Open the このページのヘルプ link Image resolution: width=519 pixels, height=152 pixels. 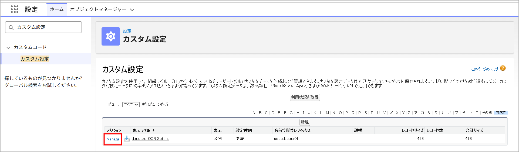pyautogui.click(x=484, y=69)
